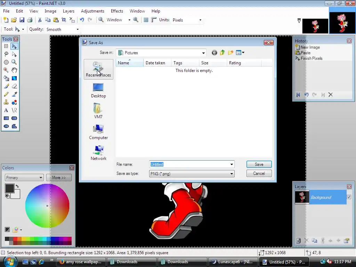This screenshot has height=267, width=356.
Task: Select Paste entry in History panel
Action: point(305,53)
